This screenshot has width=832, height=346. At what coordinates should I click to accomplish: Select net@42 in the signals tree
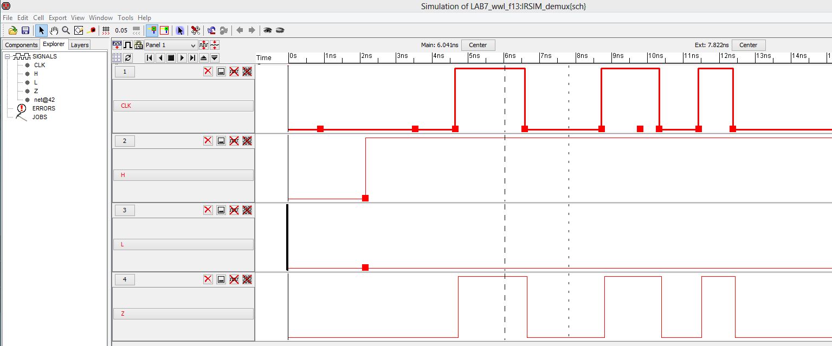tap(44, 100)
